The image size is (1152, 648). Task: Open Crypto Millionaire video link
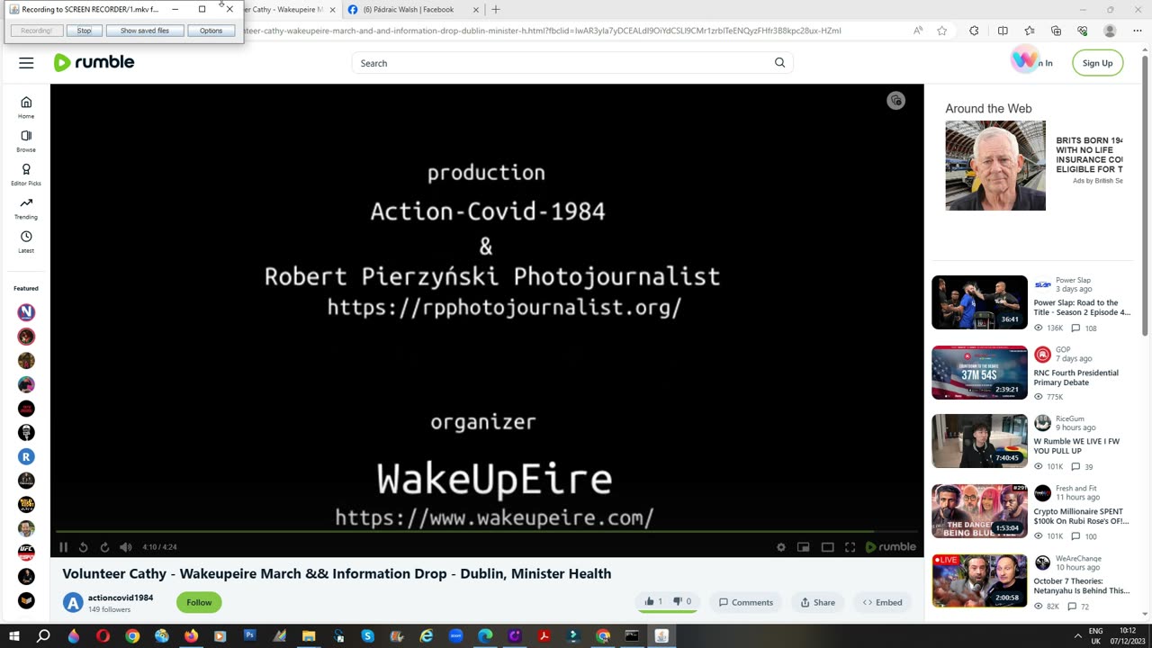1081,516
